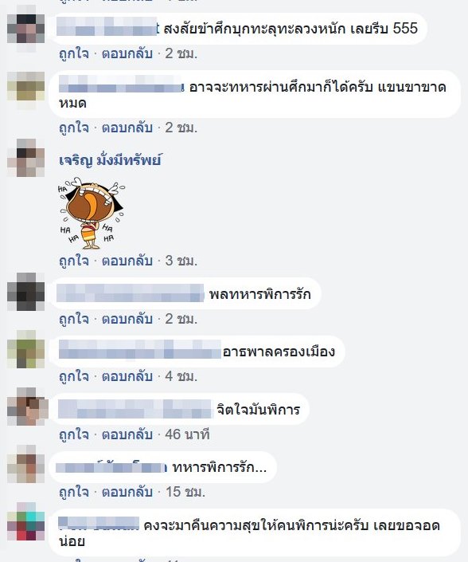The height and width of the screenshot is (562, 468).
Task: Reply to the comment ending with 555
Action: click(x=127, y=53)
